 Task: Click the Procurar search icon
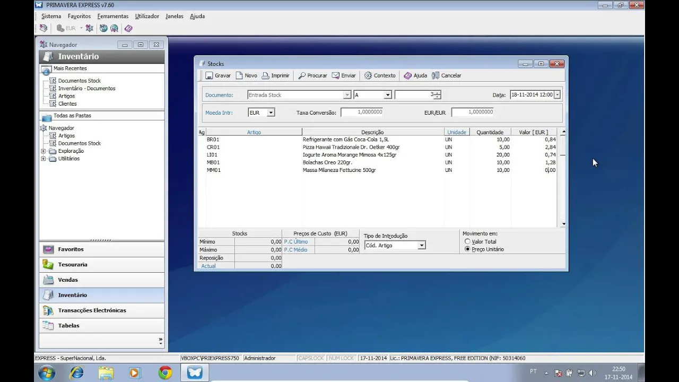coord(302,75)
